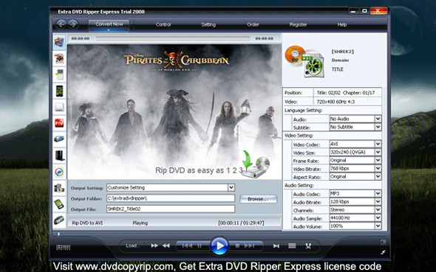Screen dimensions: 436x272
Task: Pick the dark portable player icon at sidebar bottom
Action: tap(59, 220)
